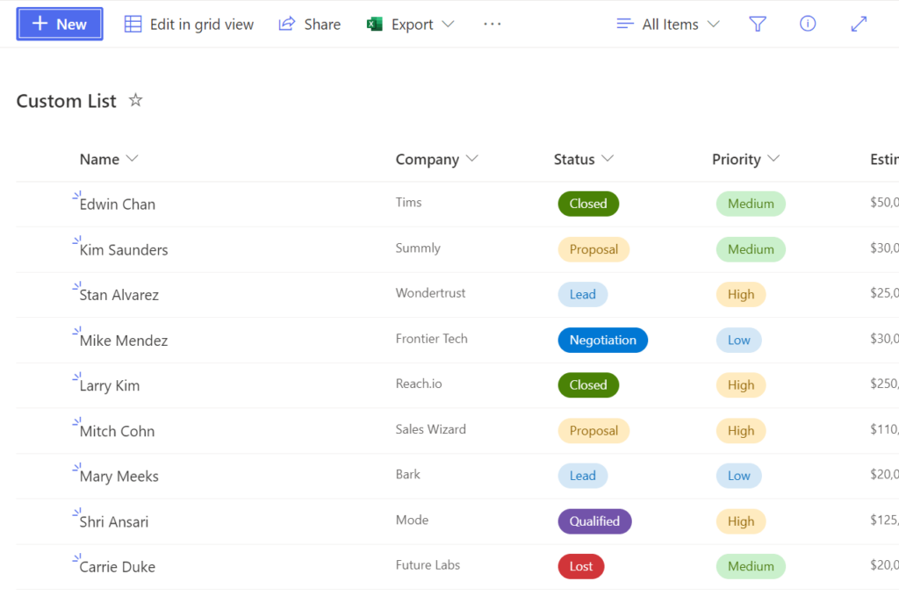899x603 pixels.
Task: Open Edit in grid view
Action: (x=189, y=24)
